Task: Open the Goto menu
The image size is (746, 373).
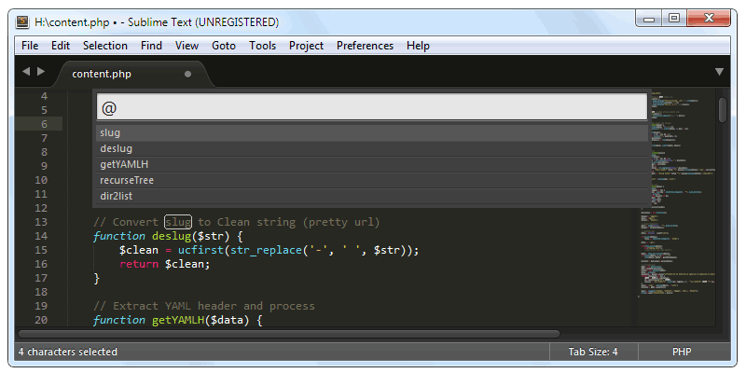Action: tap(224, 46)
